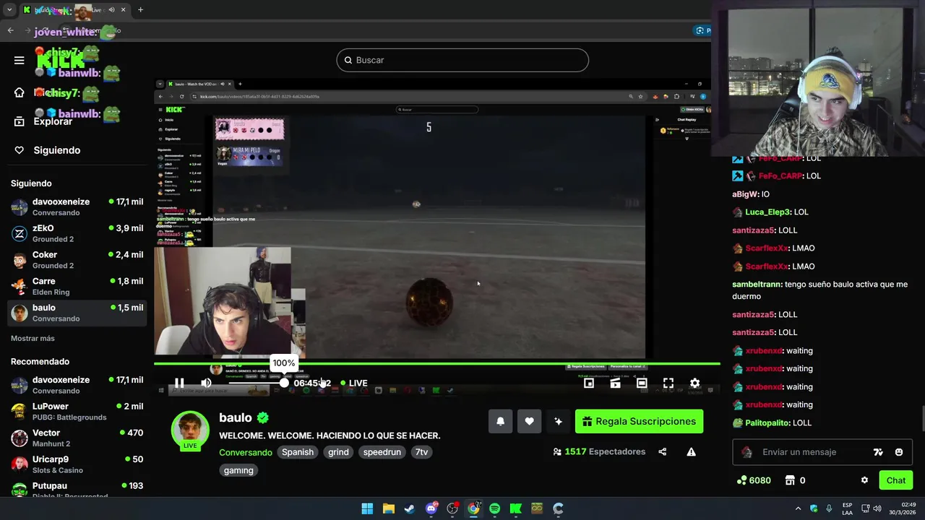Viewport: 925px width, 520px height.
Task: Open Vector Manhunt 2 channel
Action: point(77,438)
